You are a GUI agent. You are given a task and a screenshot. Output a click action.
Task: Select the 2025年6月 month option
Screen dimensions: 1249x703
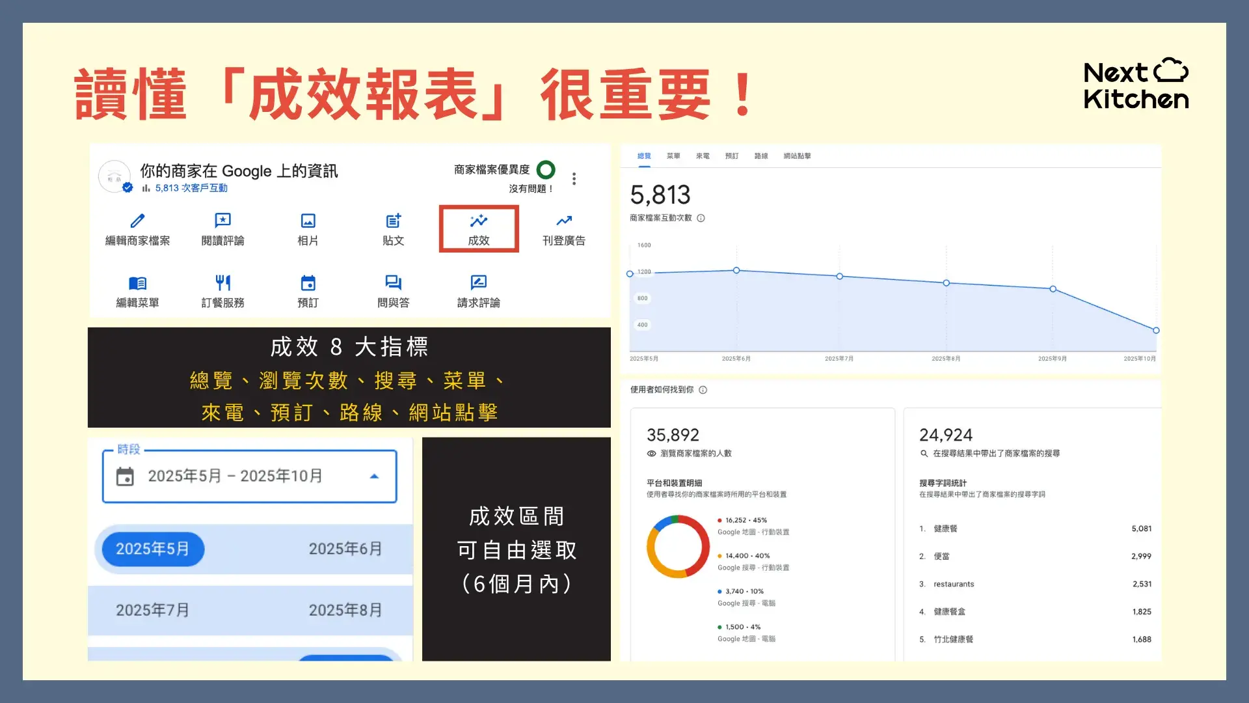345,549
